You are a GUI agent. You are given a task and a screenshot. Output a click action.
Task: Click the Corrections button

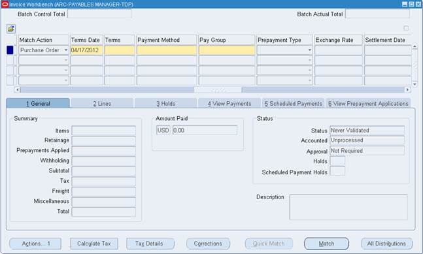(x=208, y=244)
